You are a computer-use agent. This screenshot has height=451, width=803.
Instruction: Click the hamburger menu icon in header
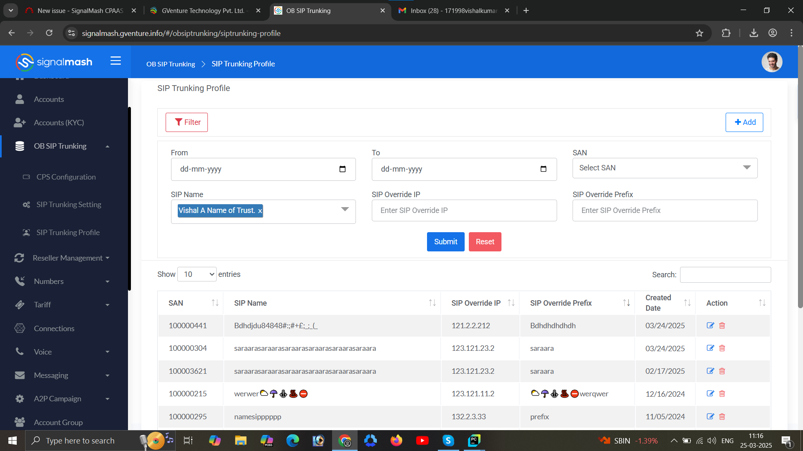coord(115,61)
